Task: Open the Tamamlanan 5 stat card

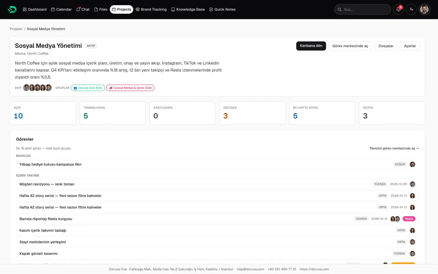Action: pos(113,113)
